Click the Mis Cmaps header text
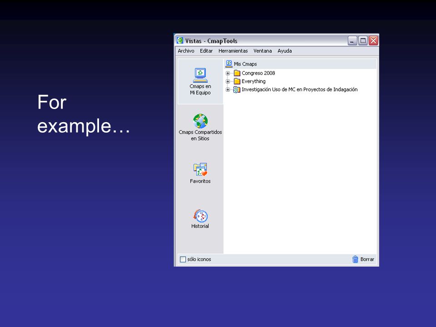The image size is (436, 327). click(245, 64)
